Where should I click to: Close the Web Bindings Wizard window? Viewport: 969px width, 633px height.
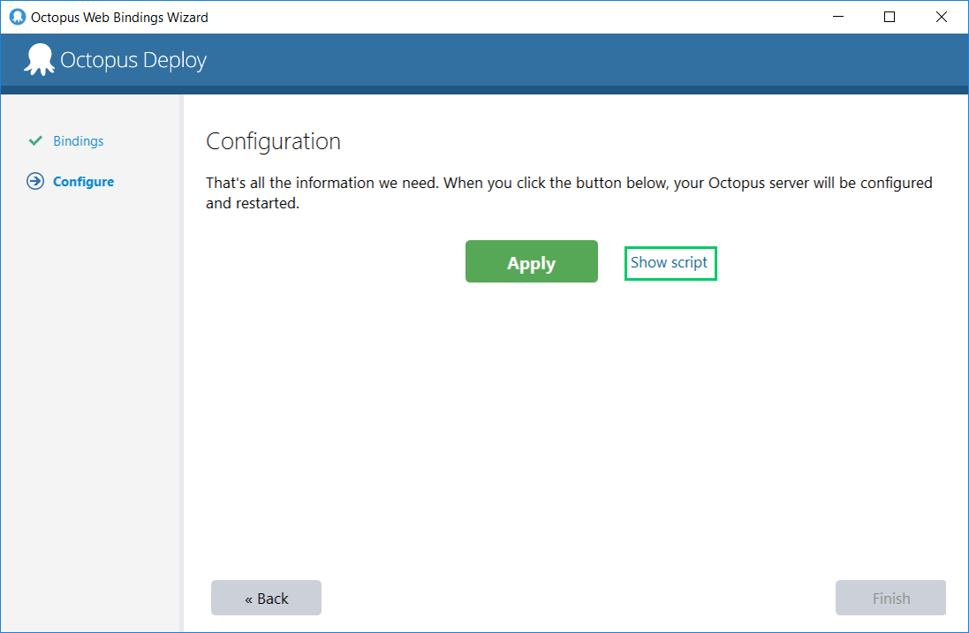pyautogui.click(x=942, y=17)
